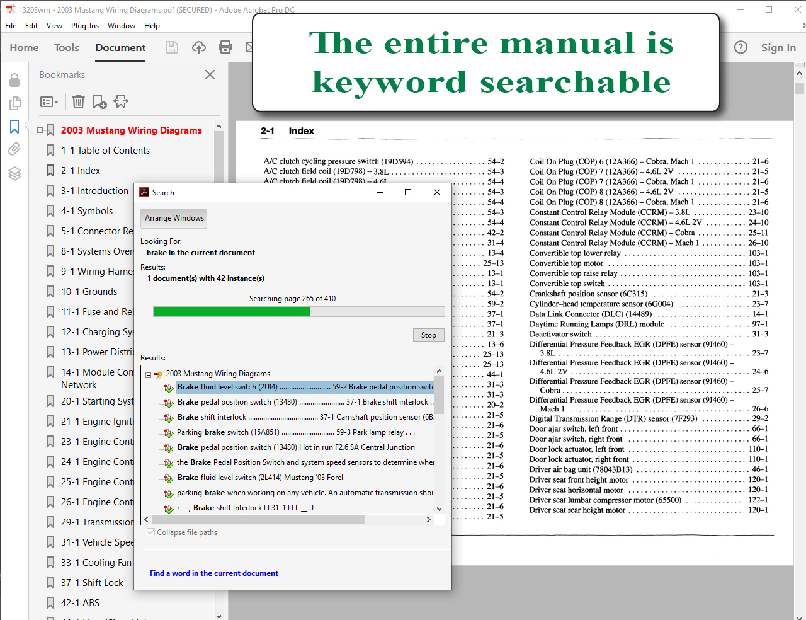The image size is (806, 620).
Task: Open the Page Thumbnails sidebar icon
Action: tap(14, 103)
